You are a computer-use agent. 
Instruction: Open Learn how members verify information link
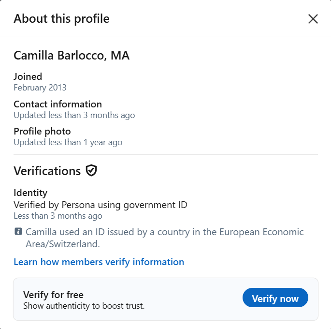(99, 262)
